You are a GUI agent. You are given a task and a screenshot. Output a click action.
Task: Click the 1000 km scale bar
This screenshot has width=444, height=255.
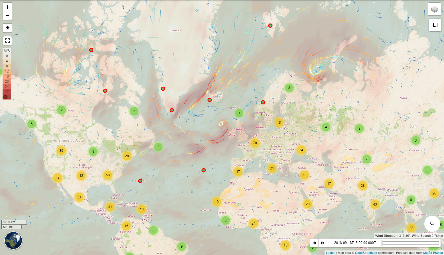coord(14,222)
